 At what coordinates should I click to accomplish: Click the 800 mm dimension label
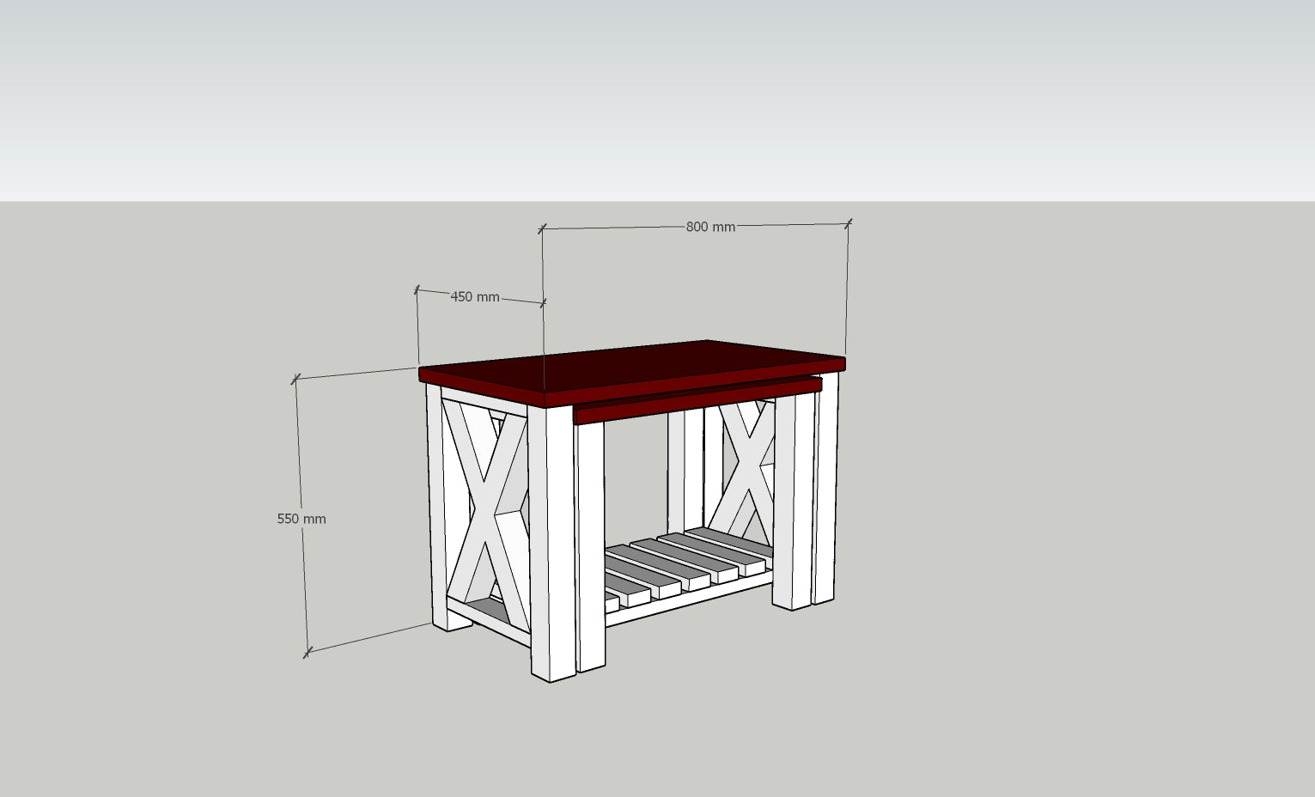(x=710, y=227)
